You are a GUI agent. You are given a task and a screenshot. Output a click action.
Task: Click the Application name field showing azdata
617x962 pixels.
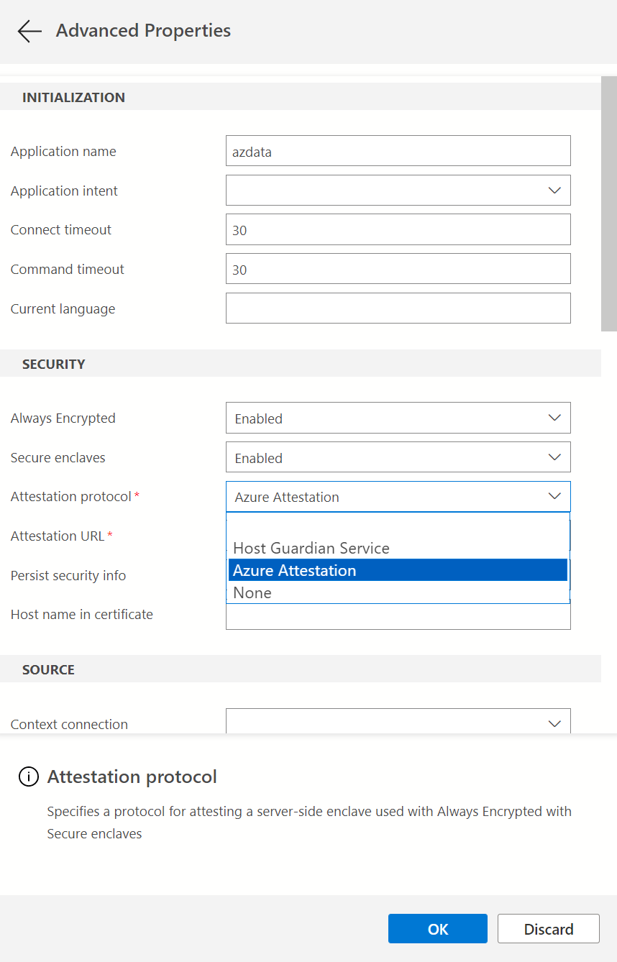coord(398,150)
